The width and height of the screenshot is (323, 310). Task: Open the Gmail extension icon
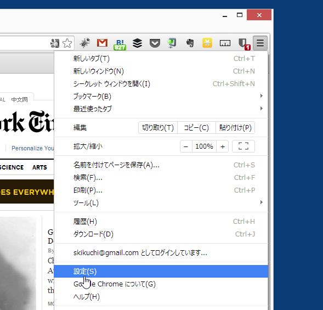pyautogui.click(x=102, y=43)
